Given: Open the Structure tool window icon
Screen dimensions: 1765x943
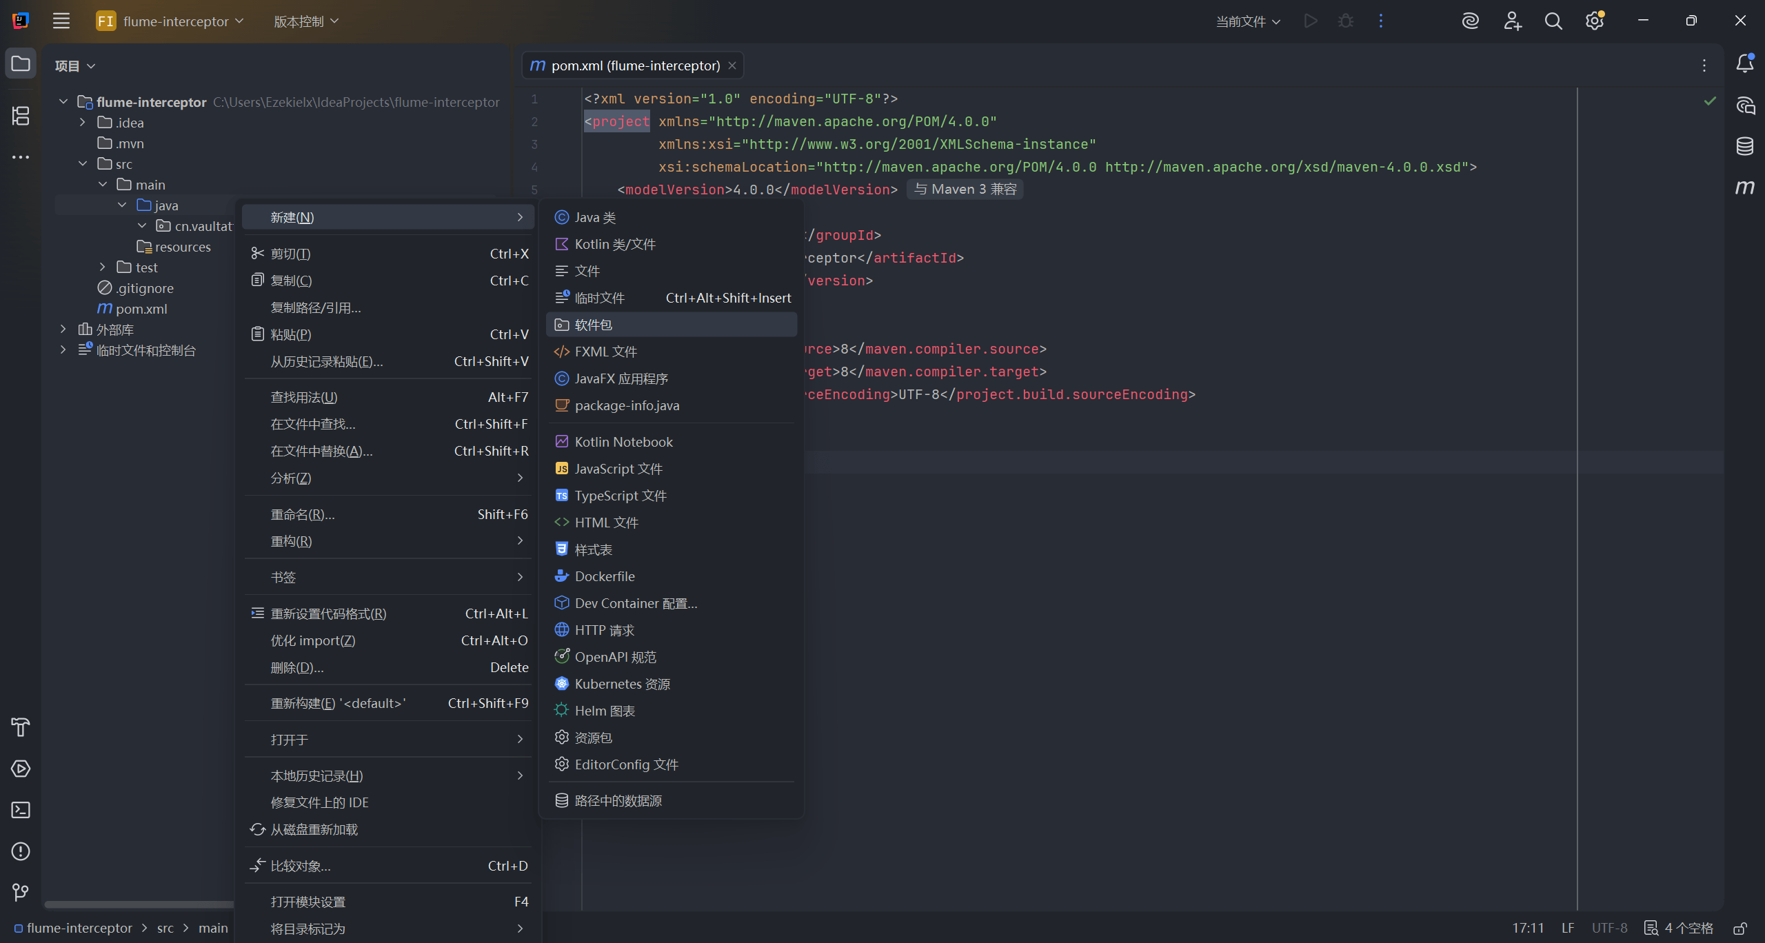Looking at the screenshot, I should click(x=21, y=116).
